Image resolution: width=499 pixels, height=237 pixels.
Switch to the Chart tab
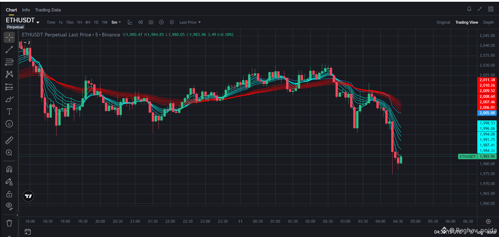pyautogui.click(x=11, y=10)
